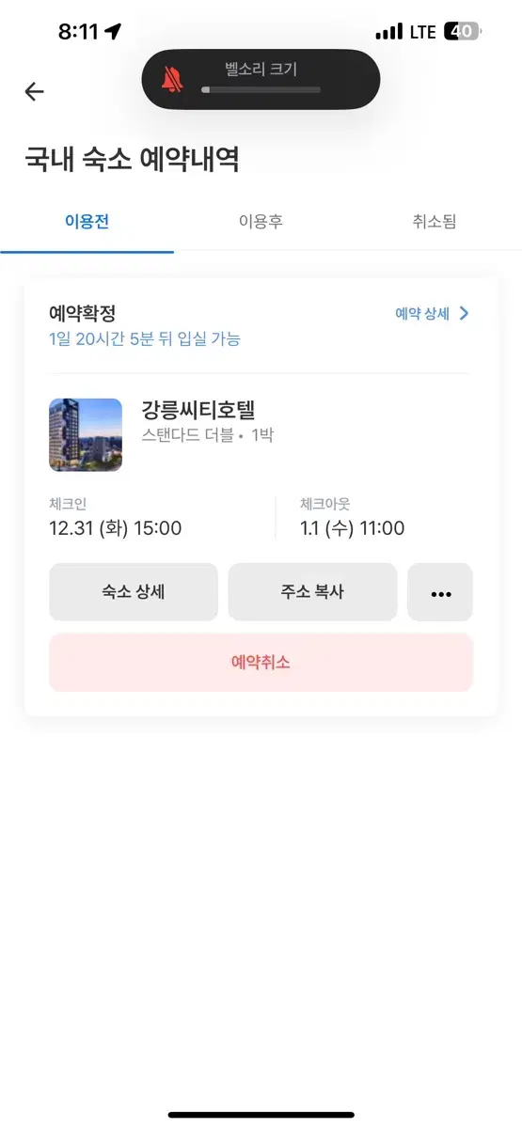The width and height of the screenshot is (522, 1128).
Task: Tap the location arrow in status bar
Action: 113,31
